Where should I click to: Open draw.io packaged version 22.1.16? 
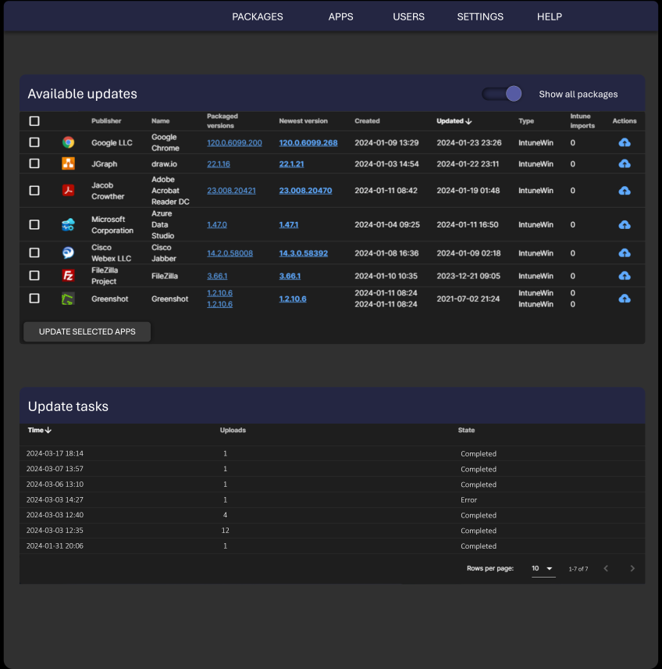point(219,164)
